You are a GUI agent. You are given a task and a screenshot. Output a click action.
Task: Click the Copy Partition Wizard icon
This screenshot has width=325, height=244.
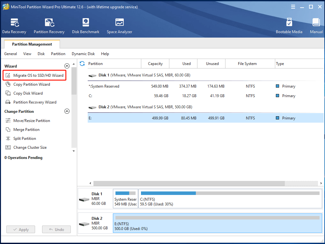pyautogui.click(x=8, y=84)
